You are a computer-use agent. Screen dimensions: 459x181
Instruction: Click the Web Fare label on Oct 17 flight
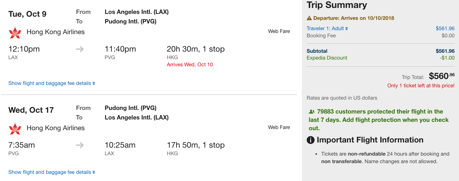(x=279, y=127)
